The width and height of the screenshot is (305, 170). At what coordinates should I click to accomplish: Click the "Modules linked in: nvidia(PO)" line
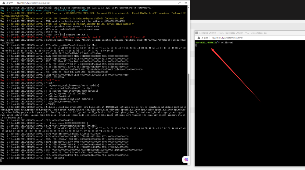click(x=93, y=112)
